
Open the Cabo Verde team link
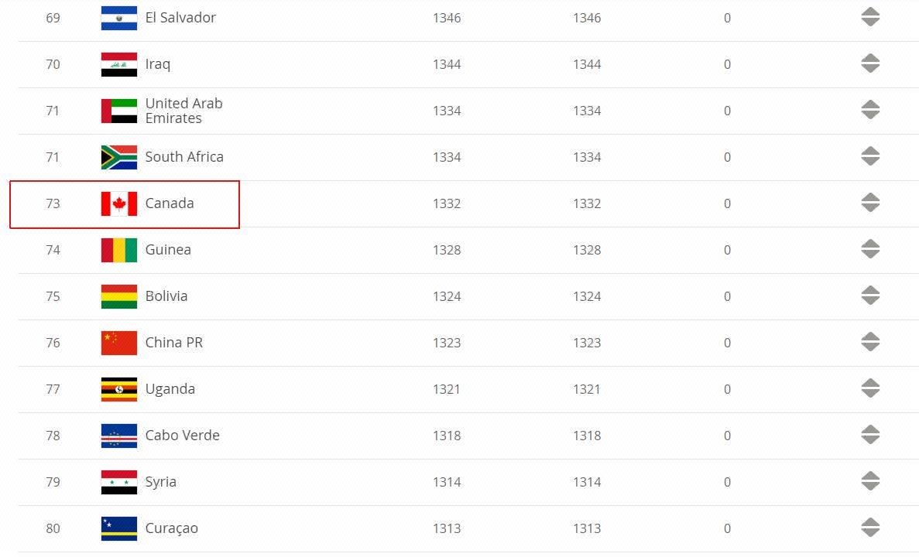[x=183, y=436]
